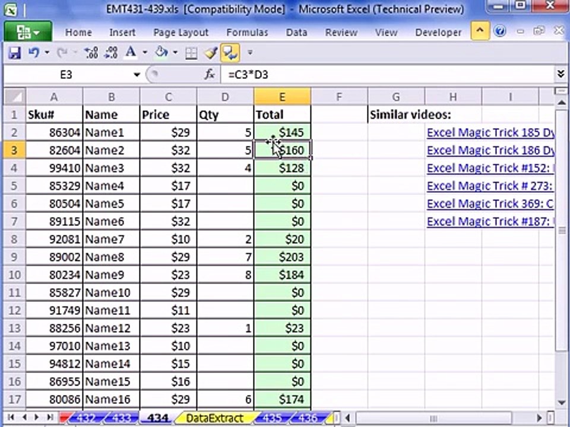Click the Save icon in Quick Access Toolbar
The image size is (570, 427).
[x=15, y=53]
